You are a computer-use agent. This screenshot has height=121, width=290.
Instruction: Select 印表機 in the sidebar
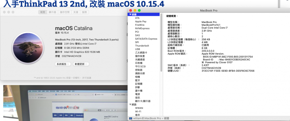tap(139, 63)
